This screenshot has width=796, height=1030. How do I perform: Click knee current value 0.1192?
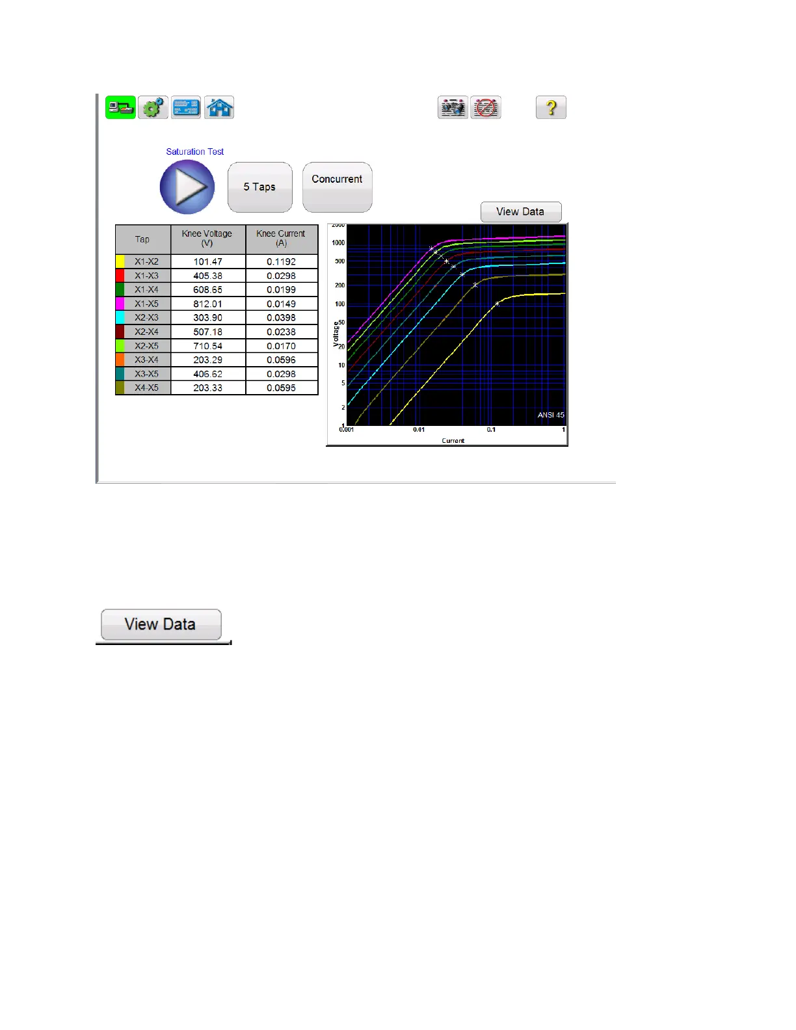click(282, 261)
